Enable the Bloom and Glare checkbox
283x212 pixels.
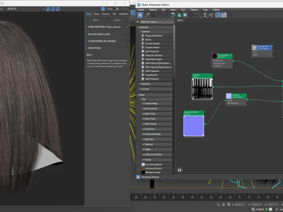click(x=127, y=34)
